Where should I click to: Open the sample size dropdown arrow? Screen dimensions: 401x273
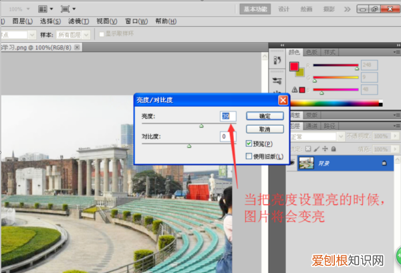tap(32, 35)
